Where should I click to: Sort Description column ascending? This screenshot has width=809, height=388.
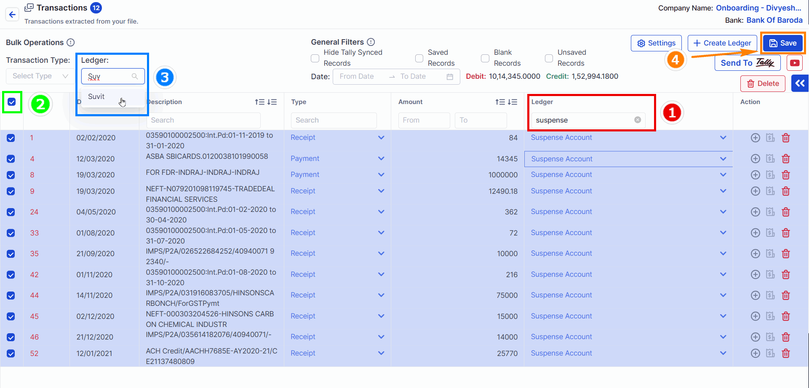point(259,102)
